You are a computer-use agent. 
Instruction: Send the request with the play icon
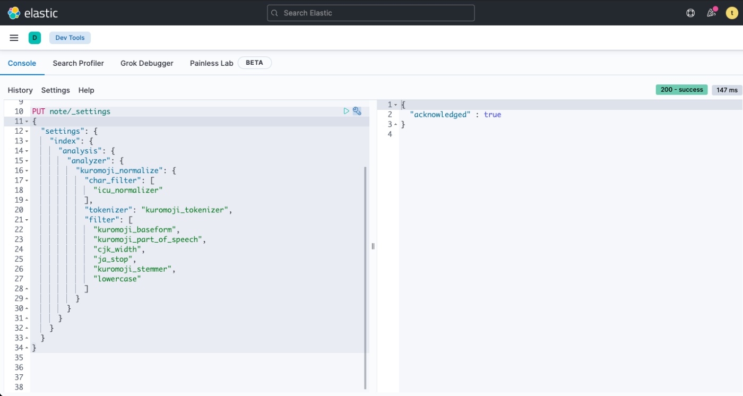coord(346,111)
